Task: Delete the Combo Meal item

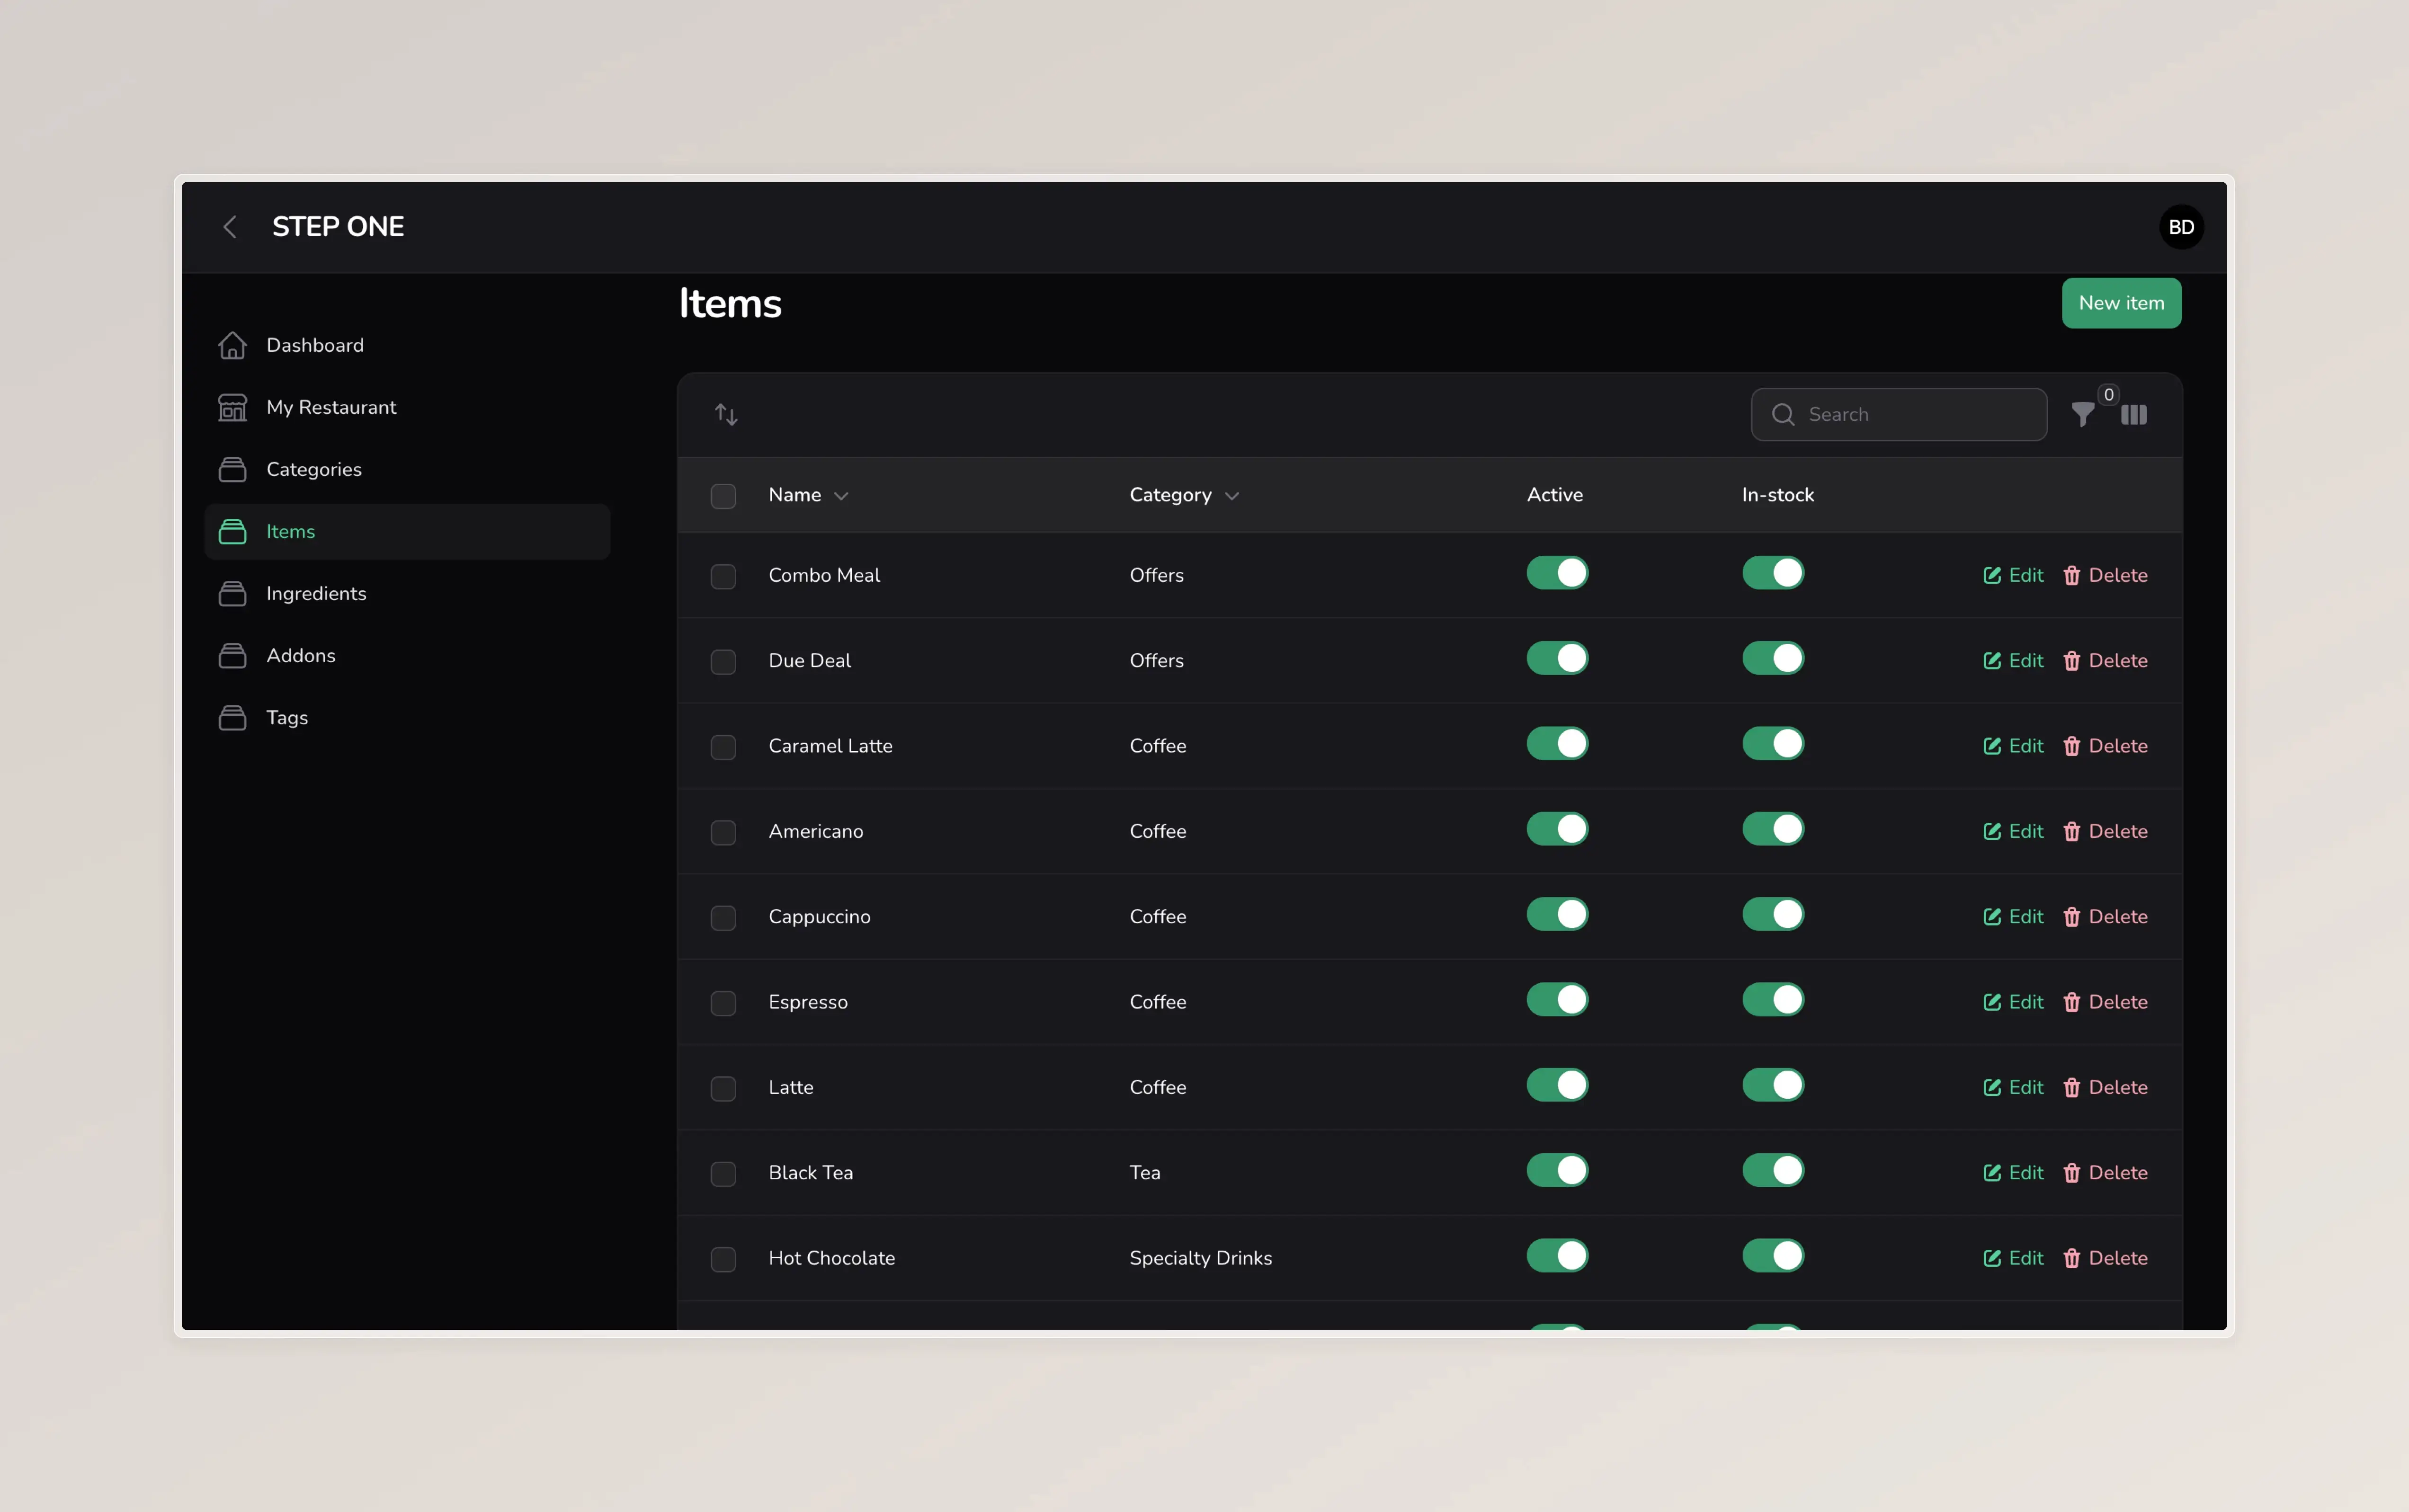Action: coord(2105,575)
